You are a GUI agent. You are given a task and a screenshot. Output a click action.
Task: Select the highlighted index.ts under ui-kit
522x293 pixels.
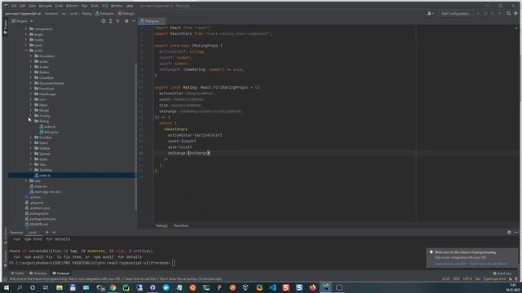pyautogui.click(x=72, y=176)
